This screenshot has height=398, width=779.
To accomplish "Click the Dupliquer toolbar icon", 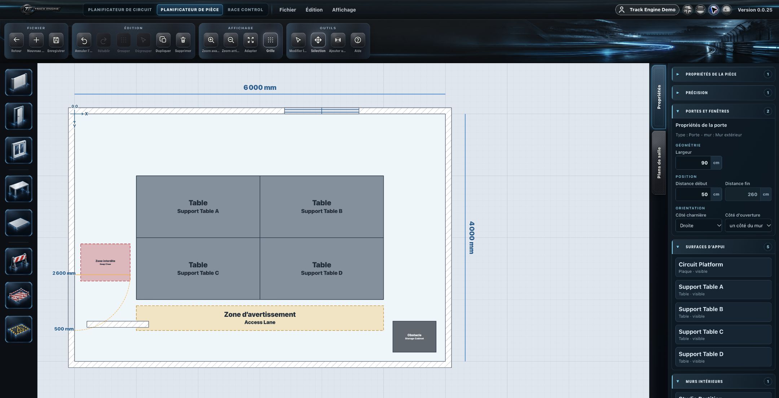I will click(x=163, y=40).
